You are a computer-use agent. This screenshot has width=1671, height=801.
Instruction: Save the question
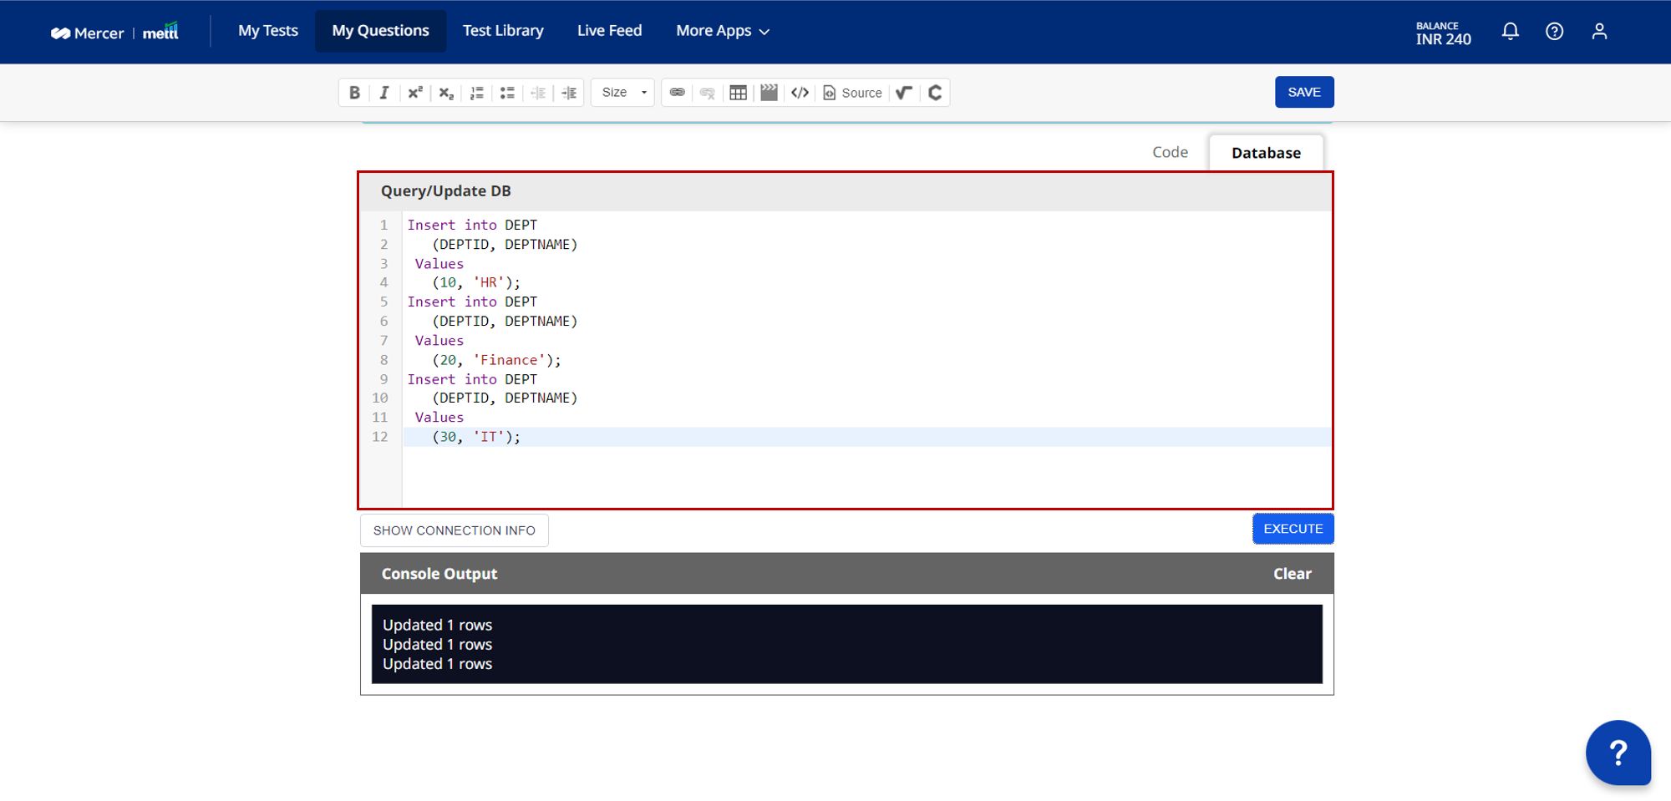1304,92
